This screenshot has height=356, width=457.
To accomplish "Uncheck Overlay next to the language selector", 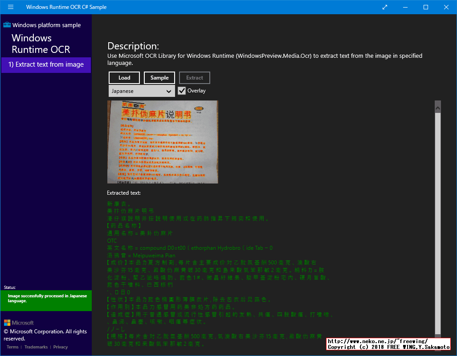I will point(181,91).
